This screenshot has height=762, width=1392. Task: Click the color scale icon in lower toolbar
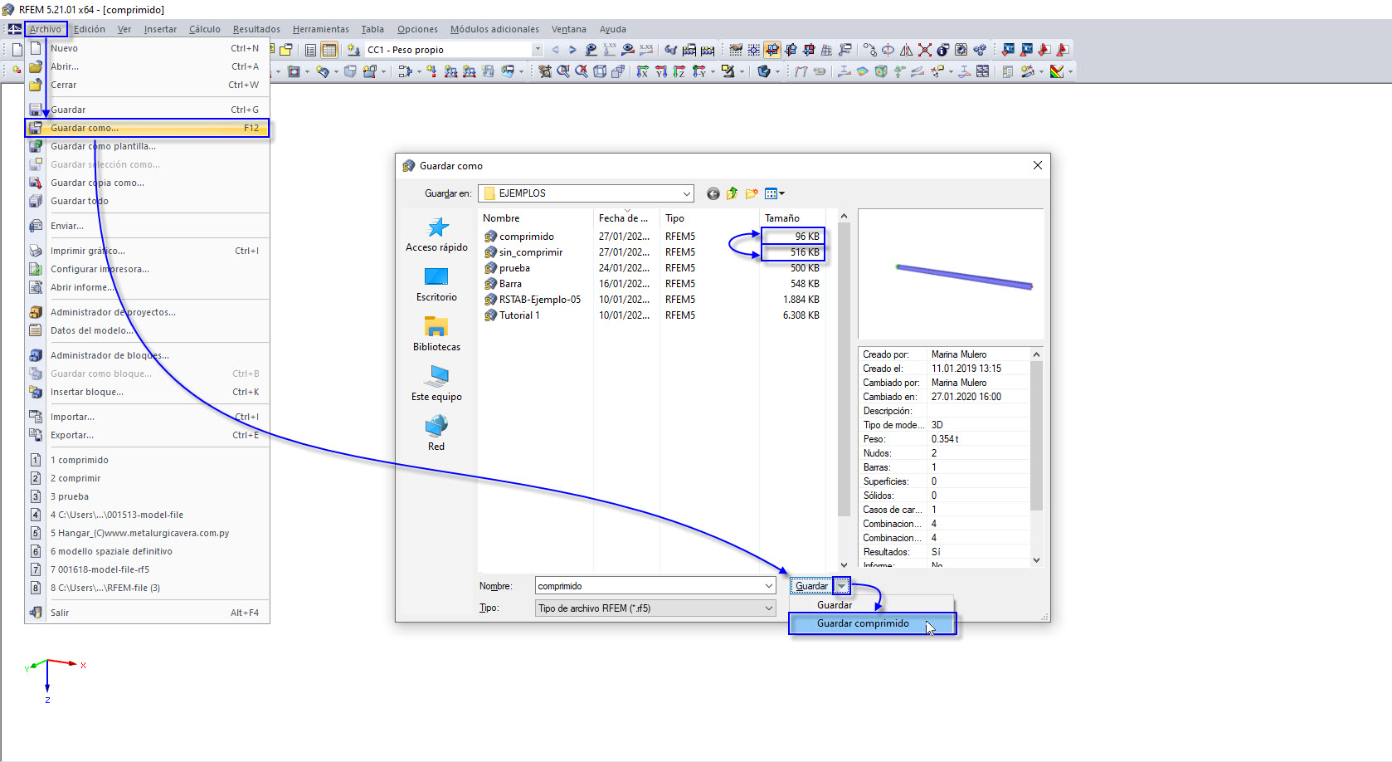1057,71
